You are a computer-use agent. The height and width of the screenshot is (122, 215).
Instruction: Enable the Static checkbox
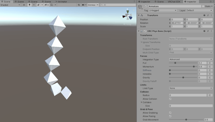(204, 6)
